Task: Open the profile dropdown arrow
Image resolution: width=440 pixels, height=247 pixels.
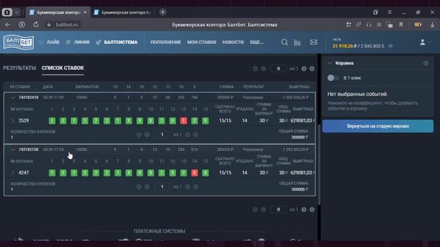Action: (430, 43)
